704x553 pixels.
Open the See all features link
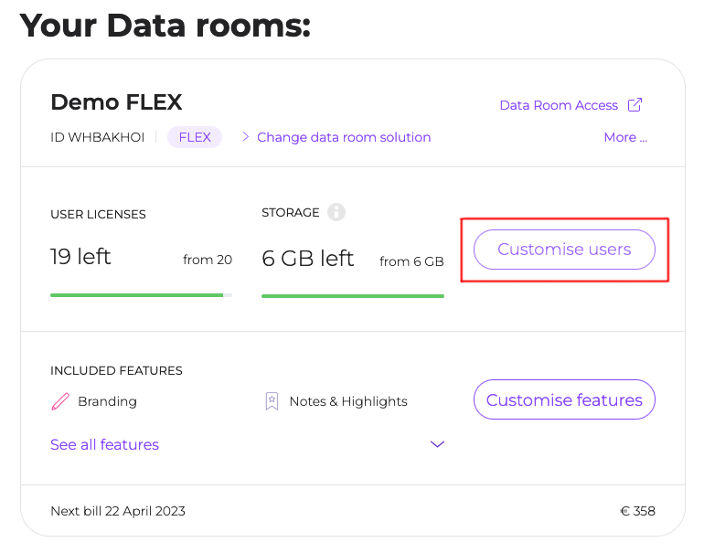coord(104,444)
